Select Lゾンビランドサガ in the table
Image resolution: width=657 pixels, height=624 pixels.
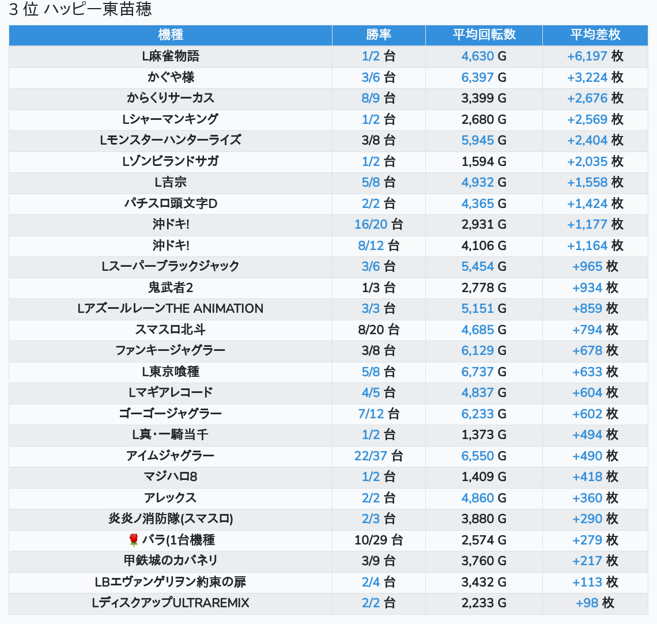pos(171,161)
